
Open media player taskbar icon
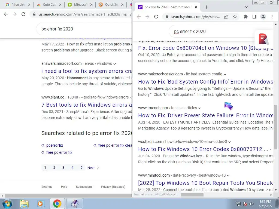tap(41, 204)
